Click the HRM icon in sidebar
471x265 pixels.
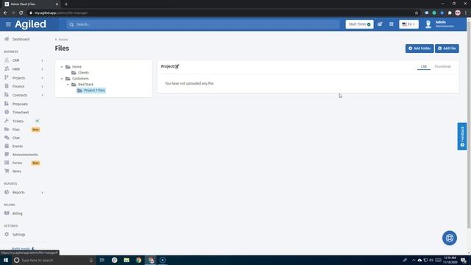click(x=7, y=68)
